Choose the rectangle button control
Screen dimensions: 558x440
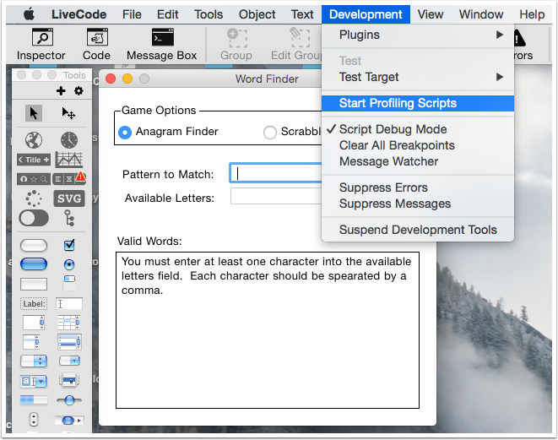34,284
